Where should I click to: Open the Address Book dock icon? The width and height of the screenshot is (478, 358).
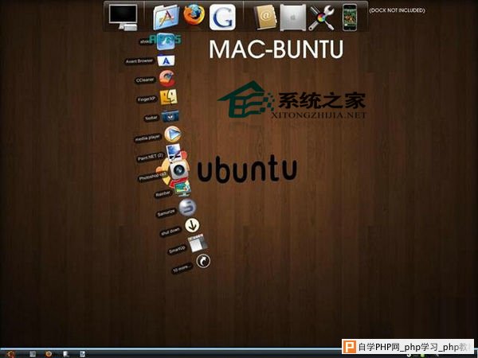[266, 16]
